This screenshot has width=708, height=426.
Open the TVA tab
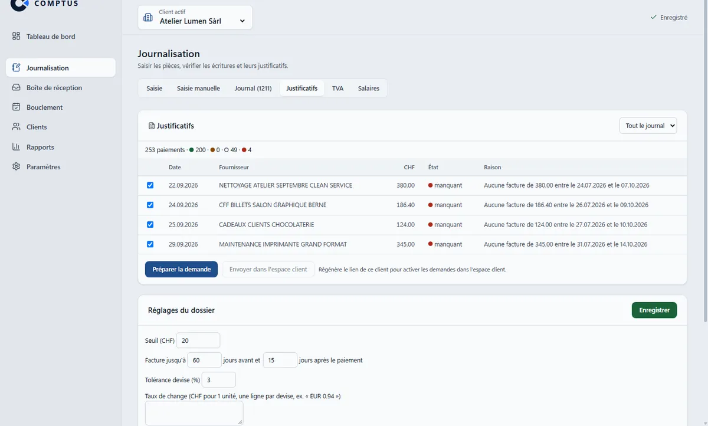[x=337, y=89]
